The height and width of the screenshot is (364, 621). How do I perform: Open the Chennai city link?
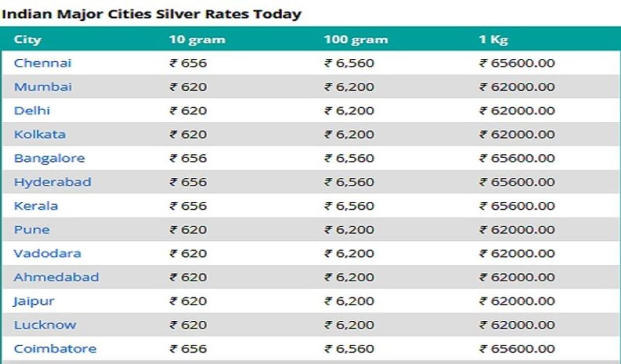[x=43, y=63]
